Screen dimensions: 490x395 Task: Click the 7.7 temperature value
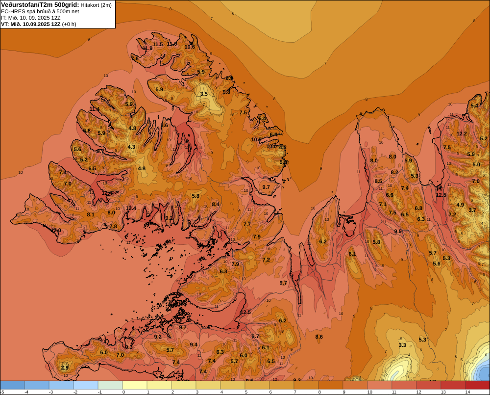click(247, 224)
